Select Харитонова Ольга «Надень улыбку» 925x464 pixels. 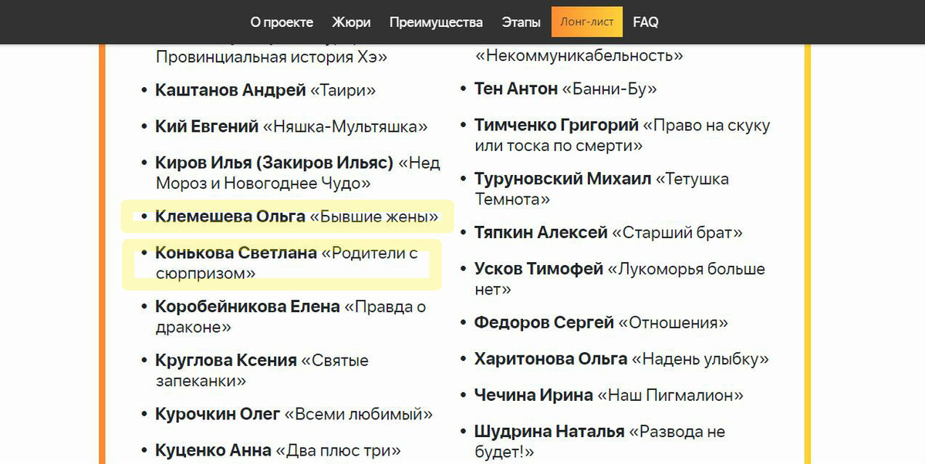click(x=621, y=359)
